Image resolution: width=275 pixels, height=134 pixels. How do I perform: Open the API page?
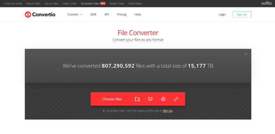107,15
